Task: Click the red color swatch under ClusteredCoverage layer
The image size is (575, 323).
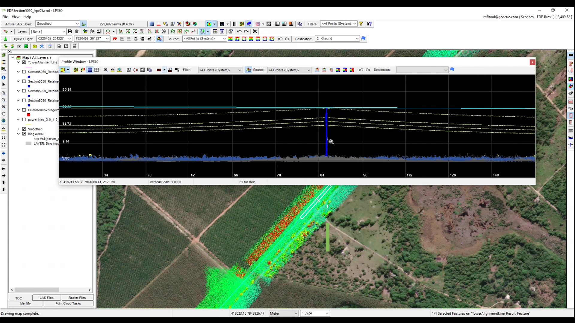Action: [29, 115]
